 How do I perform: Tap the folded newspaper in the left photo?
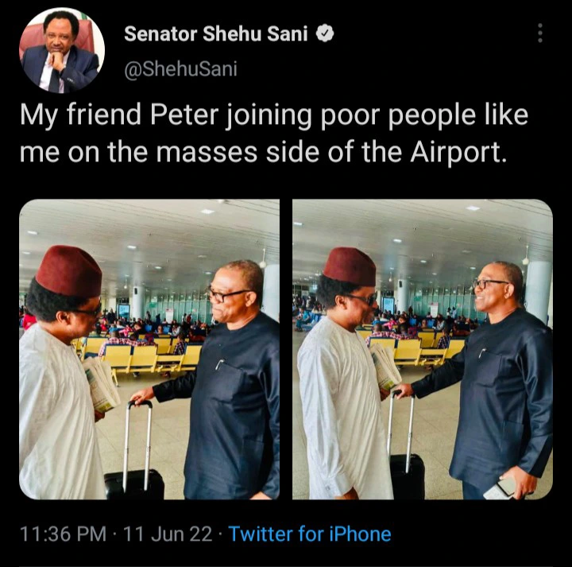point(102,383)
